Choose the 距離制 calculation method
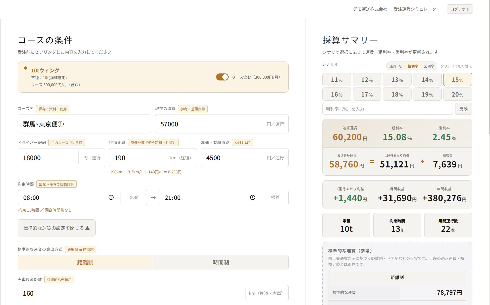The height and width of the screenshot is (305, 490). 85,262
